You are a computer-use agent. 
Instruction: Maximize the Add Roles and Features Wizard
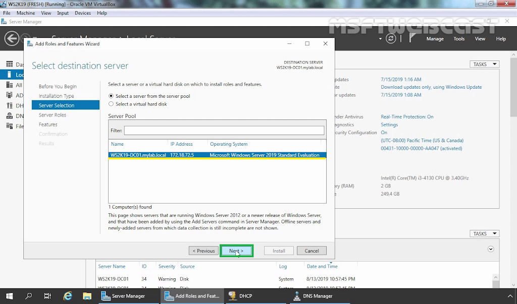(x=307, y=43)
